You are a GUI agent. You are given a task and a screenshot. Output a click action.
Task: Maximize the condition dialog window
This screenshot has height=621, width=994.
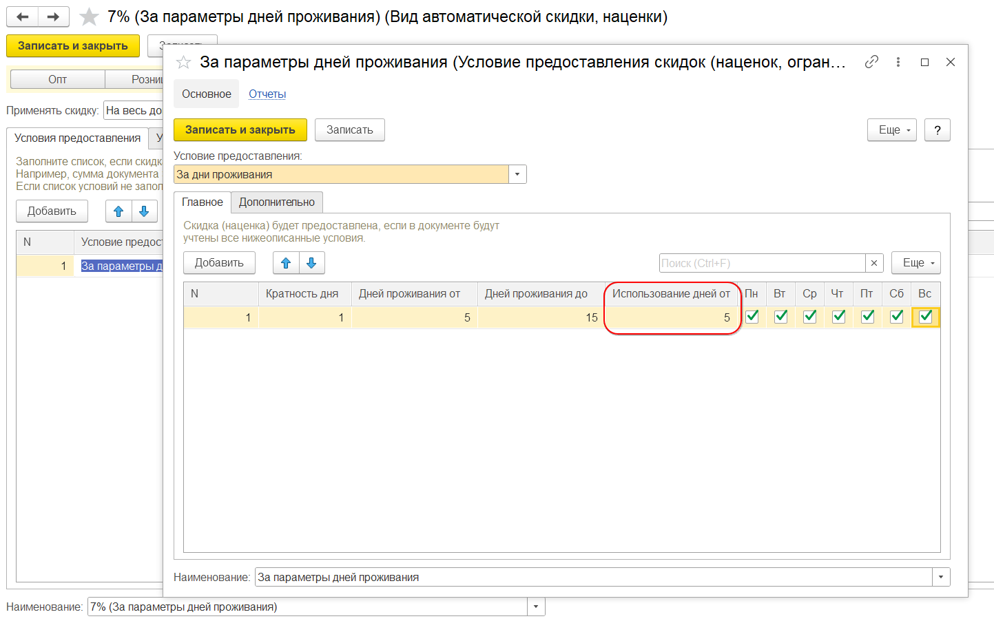[924, 62]
